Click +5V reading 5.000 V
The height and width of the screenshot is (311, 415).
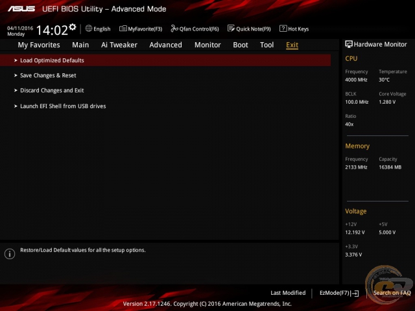pos(387,233)
